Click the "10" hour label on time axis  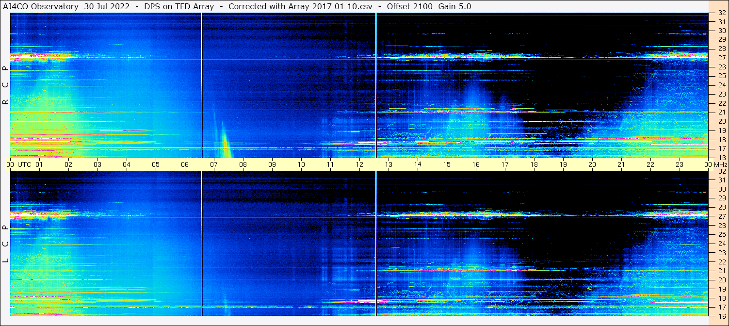tap(301, 164)
